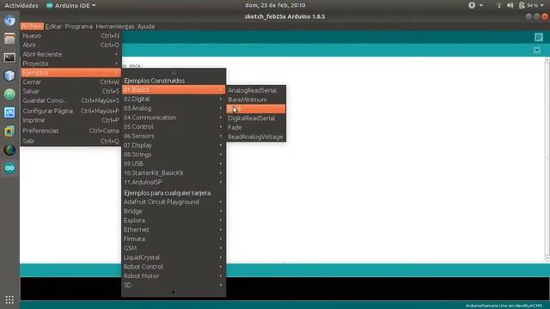Open the Terminal icon in the dock
Screen dimensions: 550x309
pyautogui.click(x=9, y=58)
